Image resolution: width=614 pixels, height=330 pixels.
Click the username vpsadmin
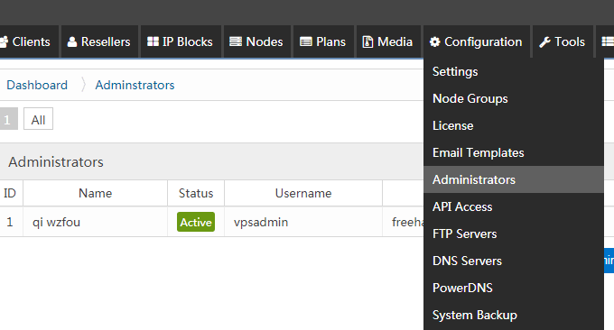tap(261, 222)
